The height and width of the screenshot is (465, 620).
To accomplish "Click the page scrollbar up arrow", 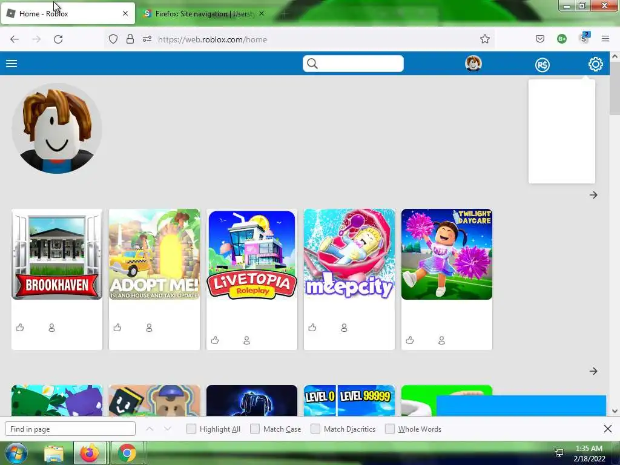I will (x=615, y=56).
